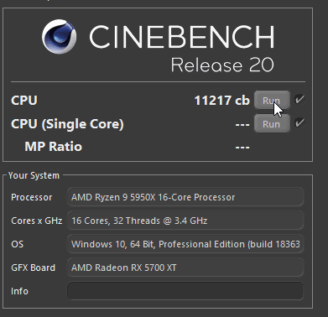Click the Cinebench sphere logo icon
328x317 pixels.
(60, 37)
